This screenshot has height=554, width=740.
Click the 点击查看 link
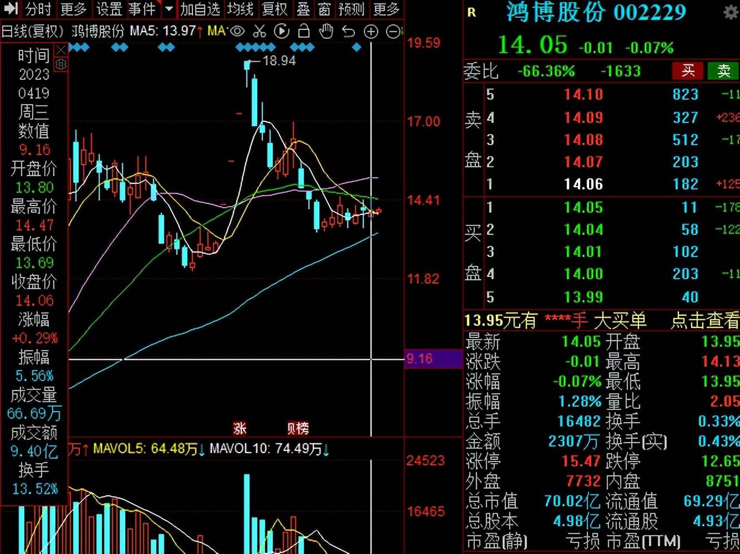coord(704,320)
